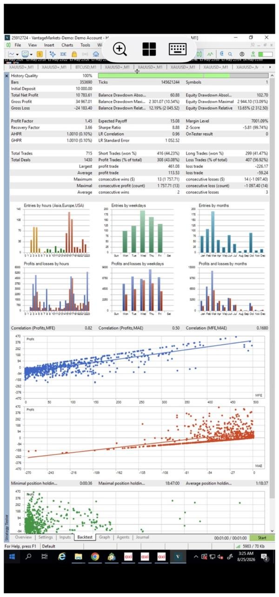Select the BTCUSD,M1 chart tab

click(86, 67)
